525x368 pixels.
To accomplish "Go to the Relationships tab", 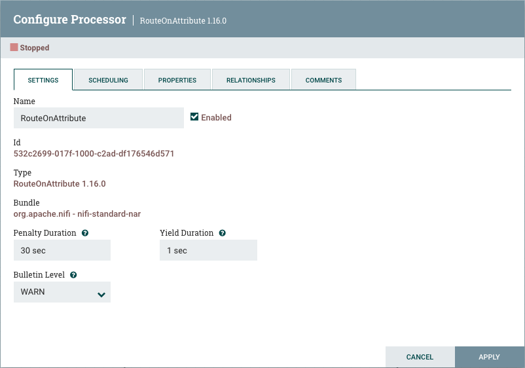I will [x=251, y=80].
